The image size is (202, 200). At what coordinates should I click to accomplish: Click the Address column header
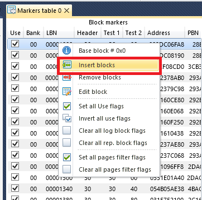pos(165,33)
